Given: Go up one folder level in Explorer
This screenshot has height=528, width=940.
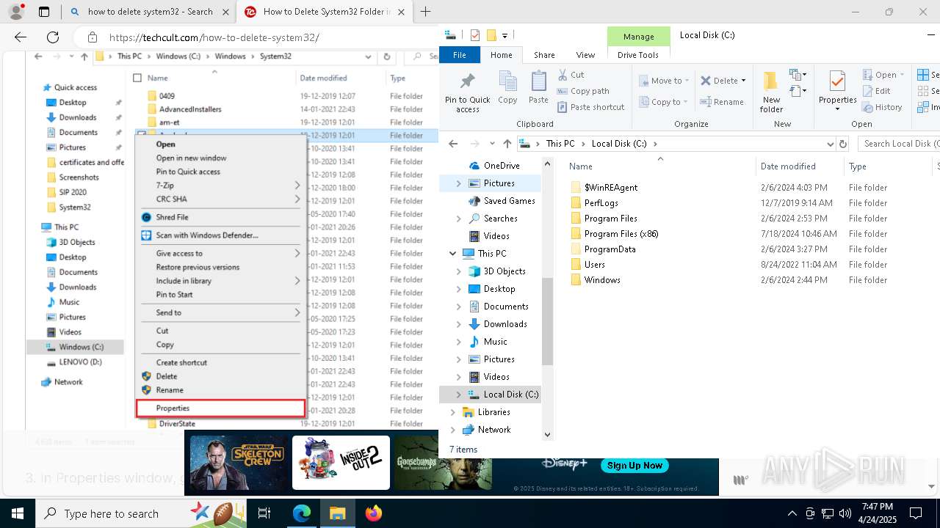Looking at the screenshot, I should pos(507,144).
